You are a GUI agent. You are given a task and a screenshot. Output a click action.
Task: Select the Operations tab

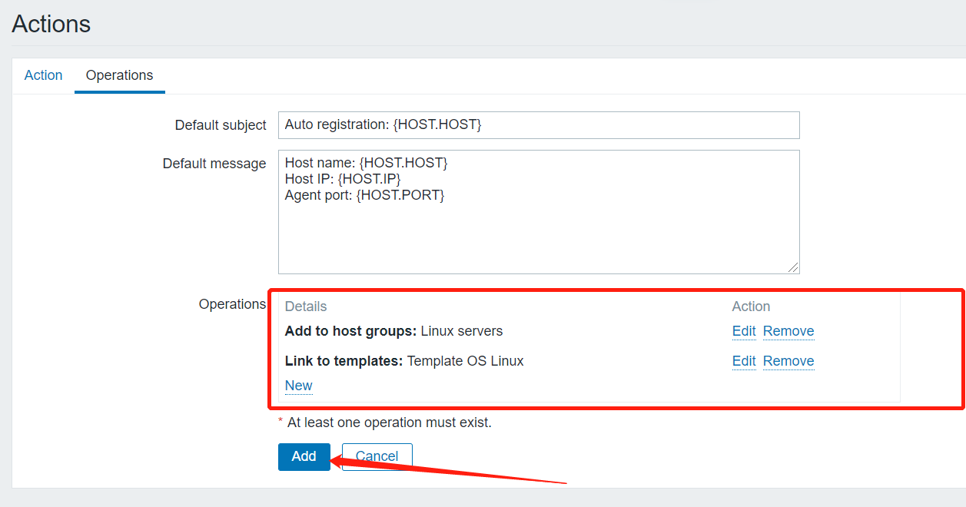[119, 75]
